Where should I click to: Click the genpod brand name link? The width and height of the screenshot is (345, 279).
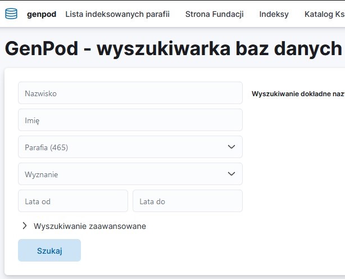(42, 14)
